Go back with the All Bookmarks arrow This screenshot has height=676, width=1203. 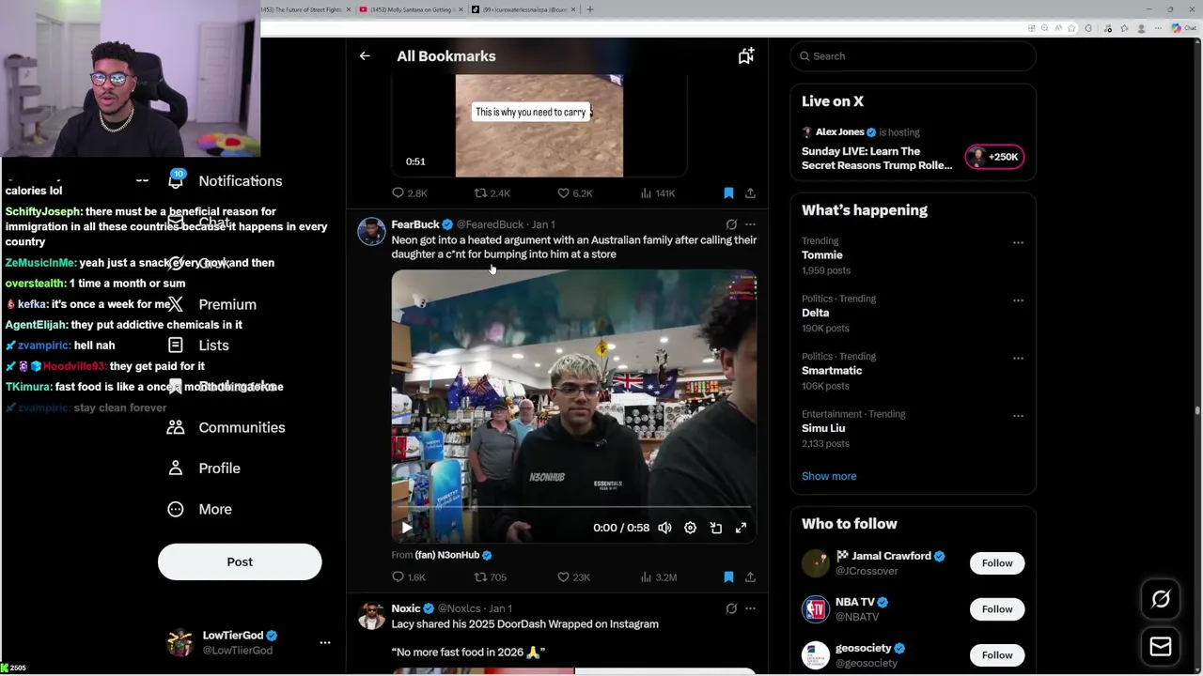tap(365, 56)
